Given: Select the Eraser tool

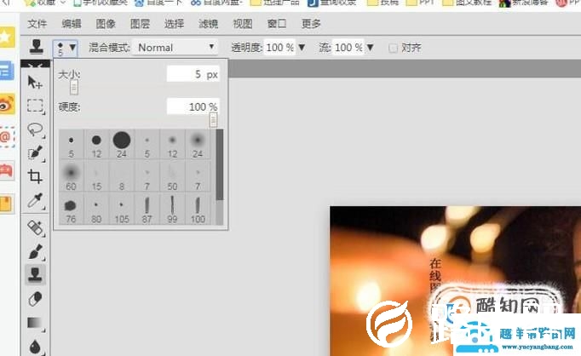Looking at the screenshot, I should click(x=35, y=298).
